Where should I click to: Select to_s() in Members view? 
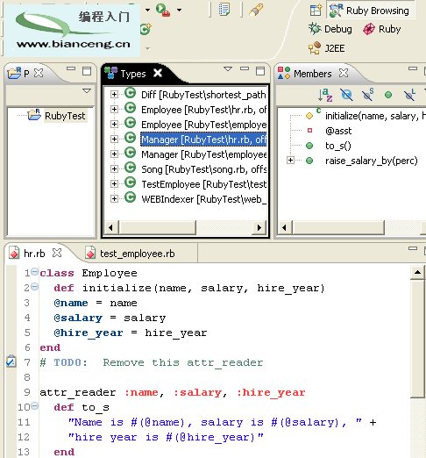tap(338, 146)
